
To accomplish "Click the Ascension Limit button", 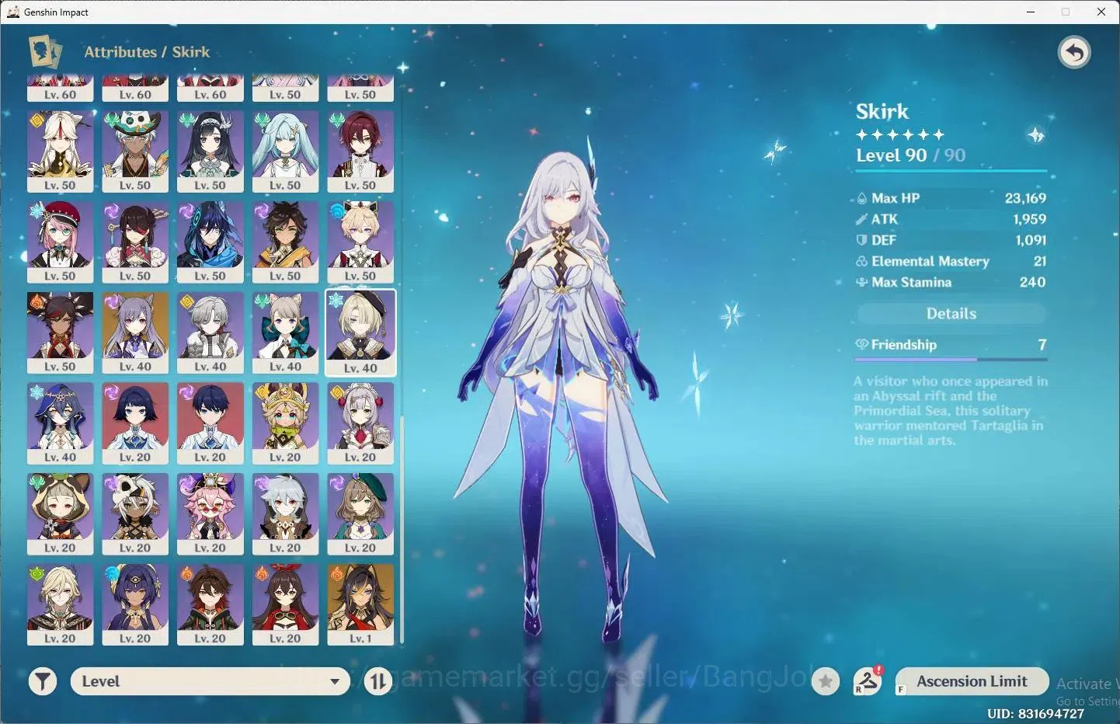I will [x=972, y=681].
